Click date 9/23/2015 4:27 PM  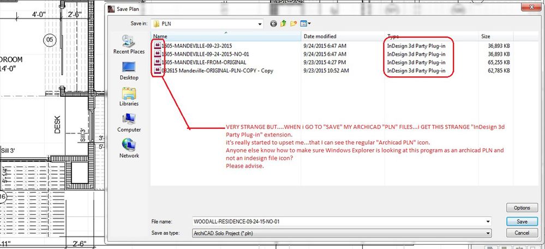pyautogui.click(x=324, y=62)
